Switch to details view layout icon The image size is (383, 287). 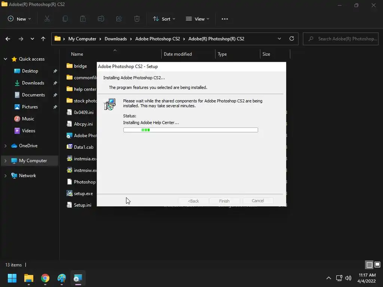tap(369, 265)
